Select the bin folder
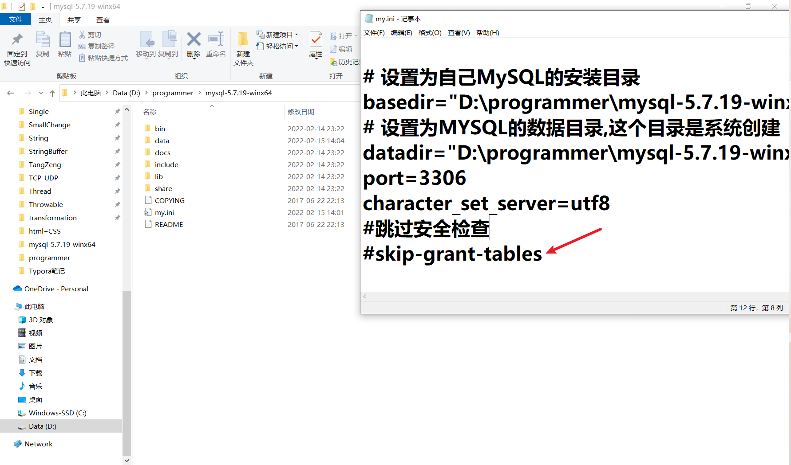 point(160,129)
